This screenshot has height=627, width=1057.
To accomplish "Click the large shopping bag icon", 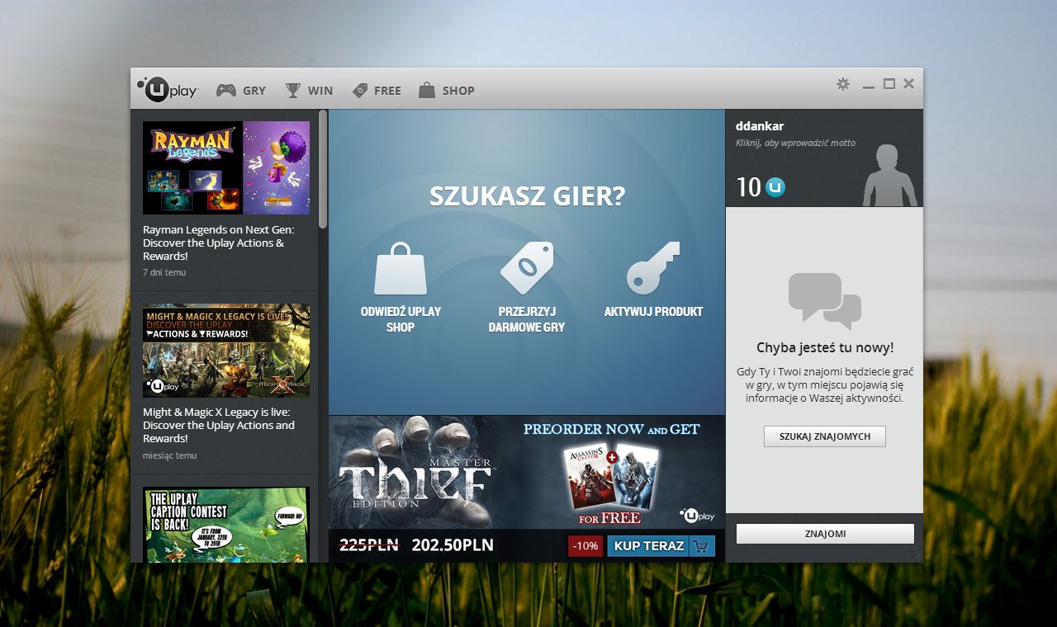I will 401,268.
